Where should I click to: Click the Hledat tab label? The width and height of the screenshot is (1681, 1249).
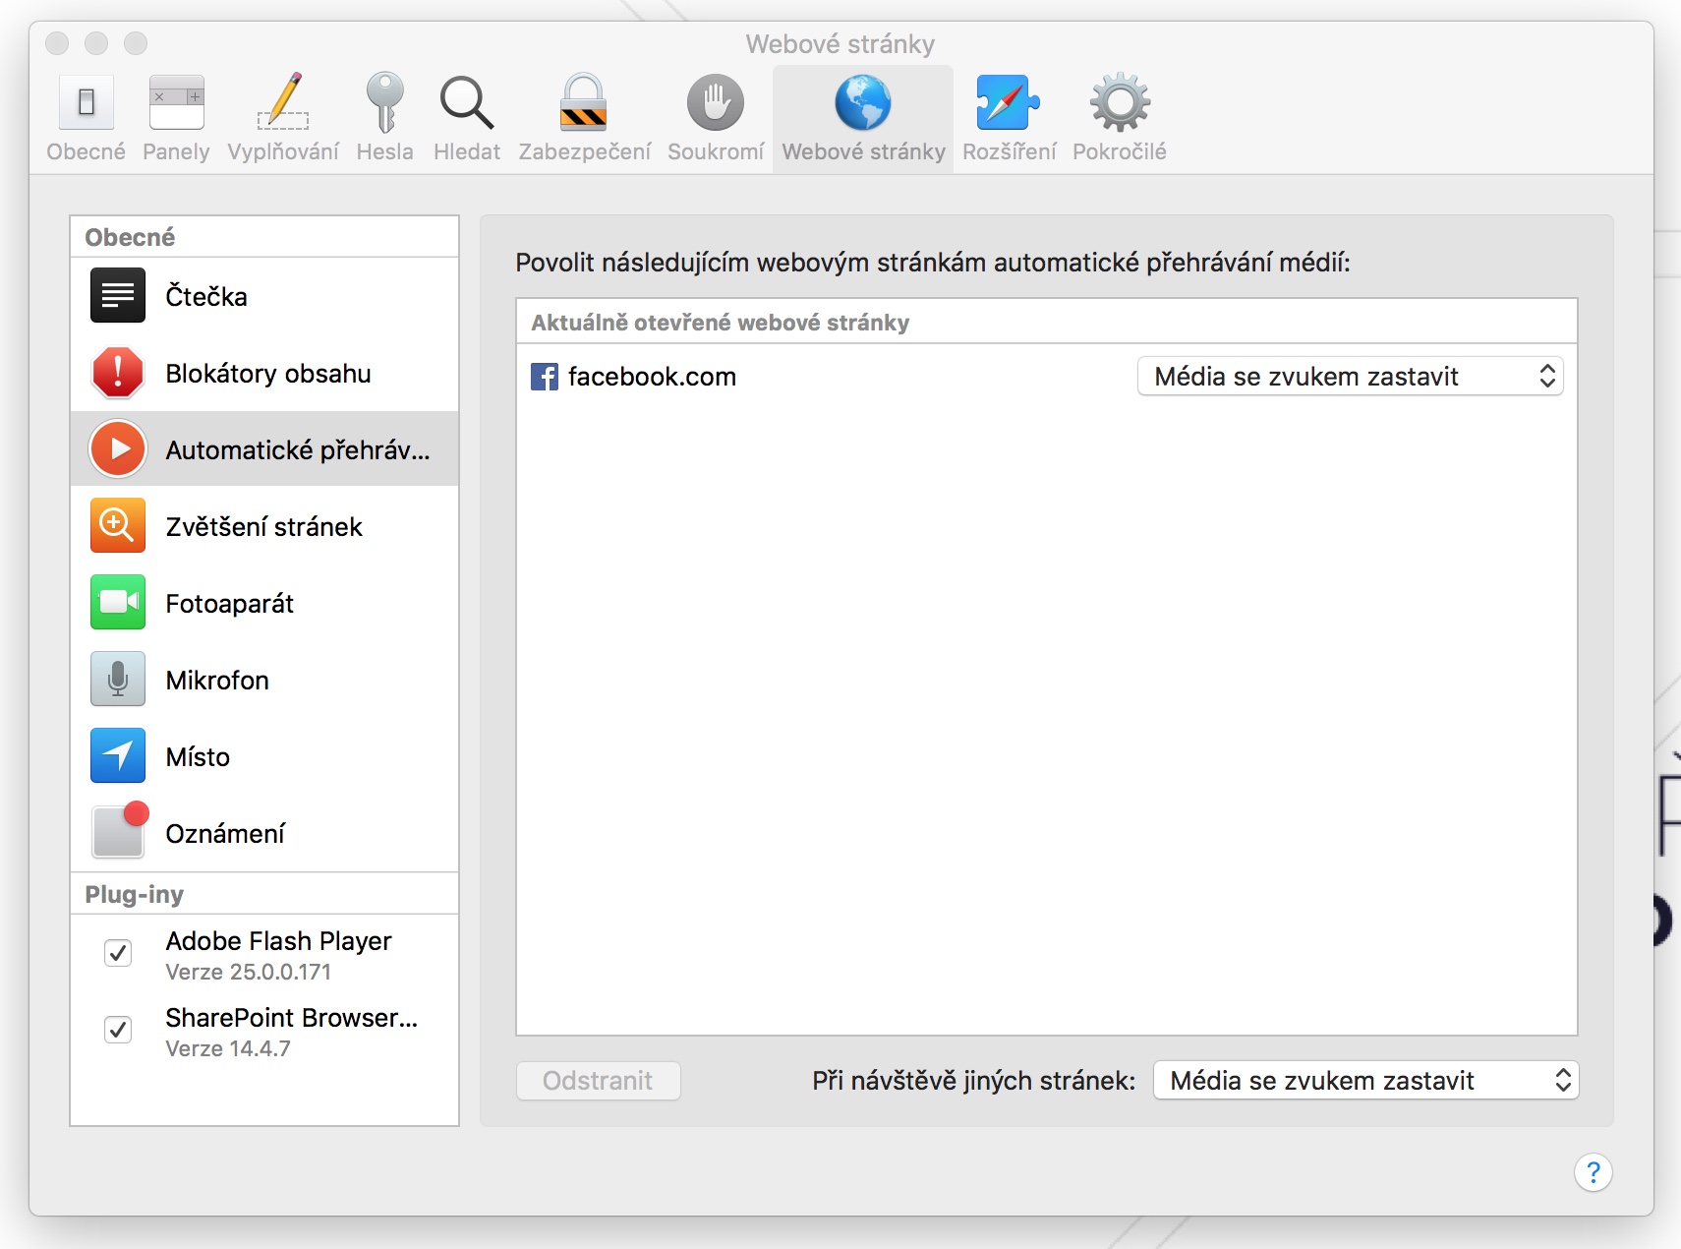(467, 151)
